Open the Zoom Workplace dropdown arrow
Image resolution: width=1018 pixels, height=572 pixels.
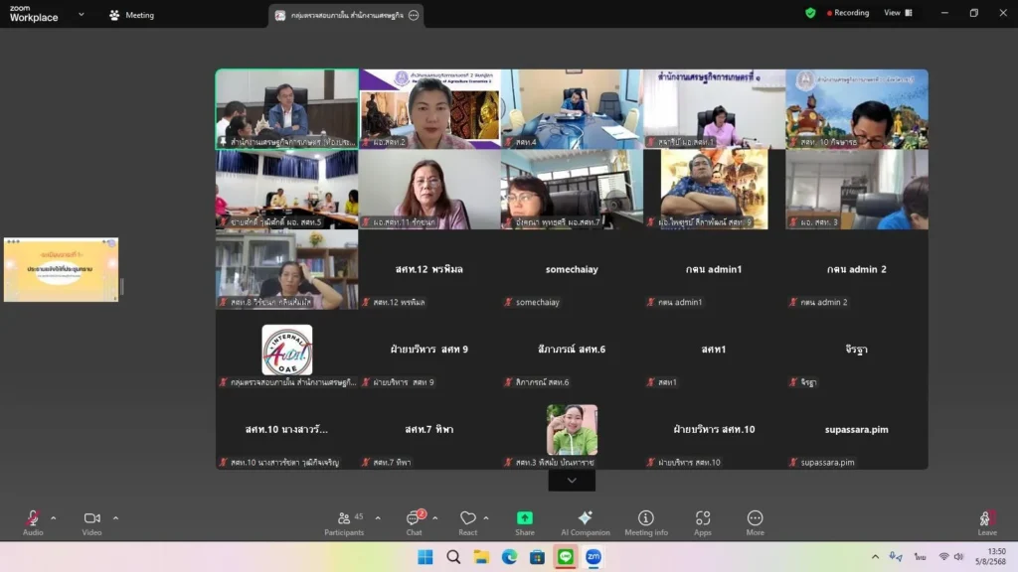(82, 14)
